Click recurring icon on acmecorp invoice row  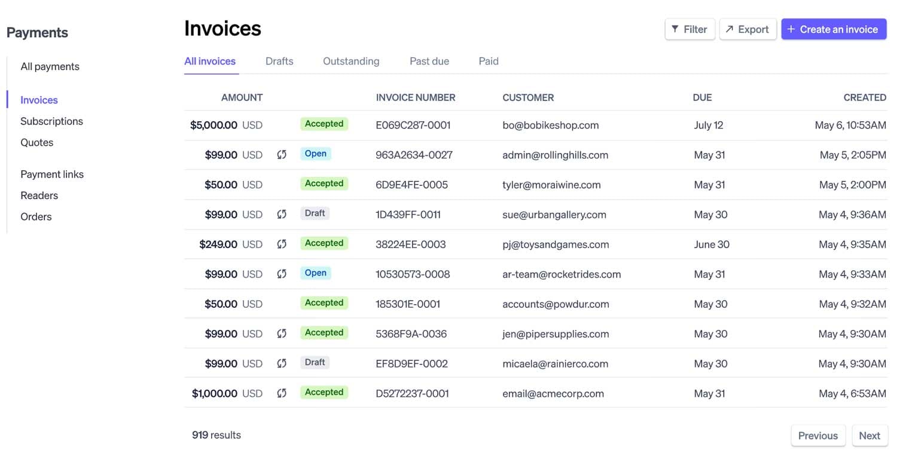pyautogui.click(x=282, y=393)
